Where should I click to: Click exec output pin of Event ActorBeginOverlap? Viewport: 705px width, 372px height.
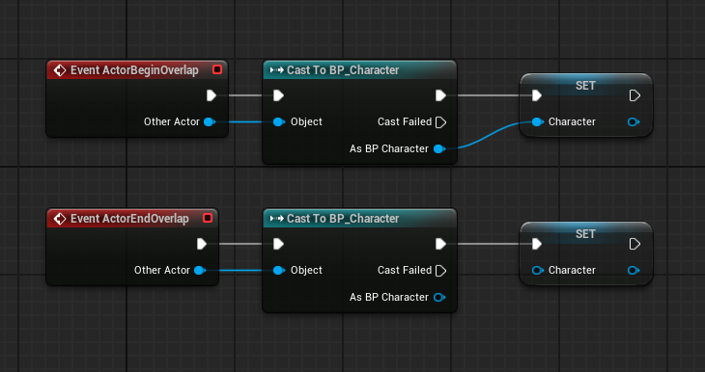(211, 95)
